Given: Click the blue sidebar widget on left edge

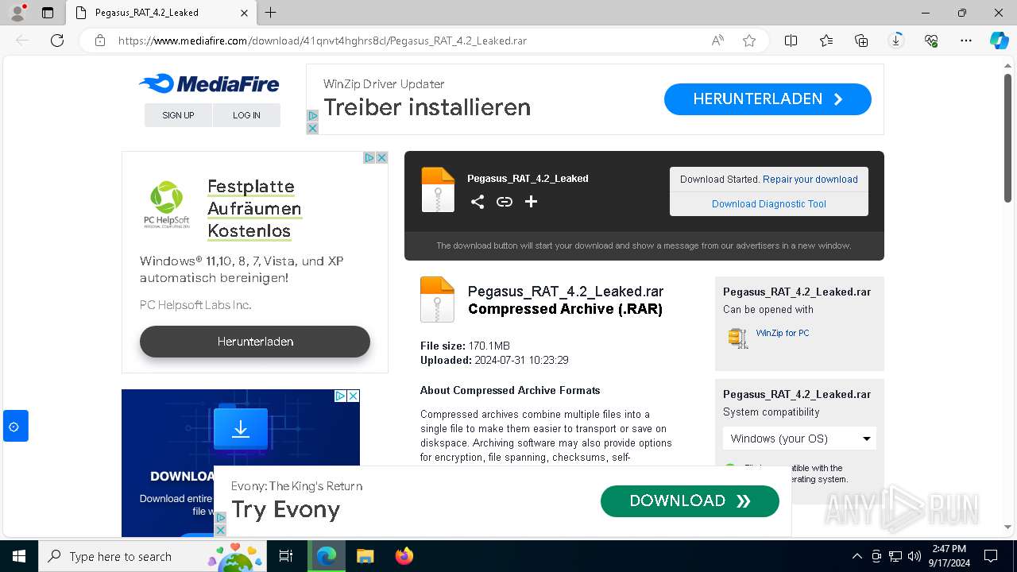Looking at the screenshot, I should click(x=15, y=427).
